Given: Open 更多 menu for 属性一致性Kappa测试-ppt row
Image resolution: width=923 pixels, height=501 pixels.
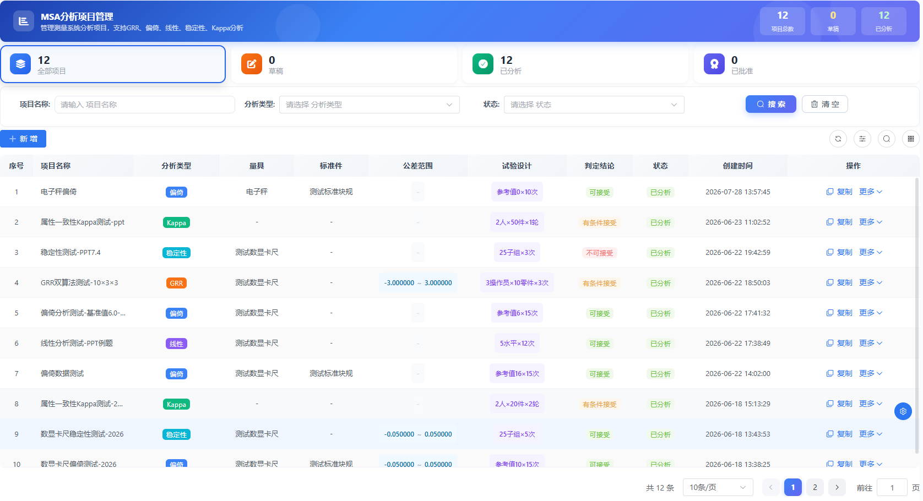Looking at the screenshot, I should (x=871, y=222).
